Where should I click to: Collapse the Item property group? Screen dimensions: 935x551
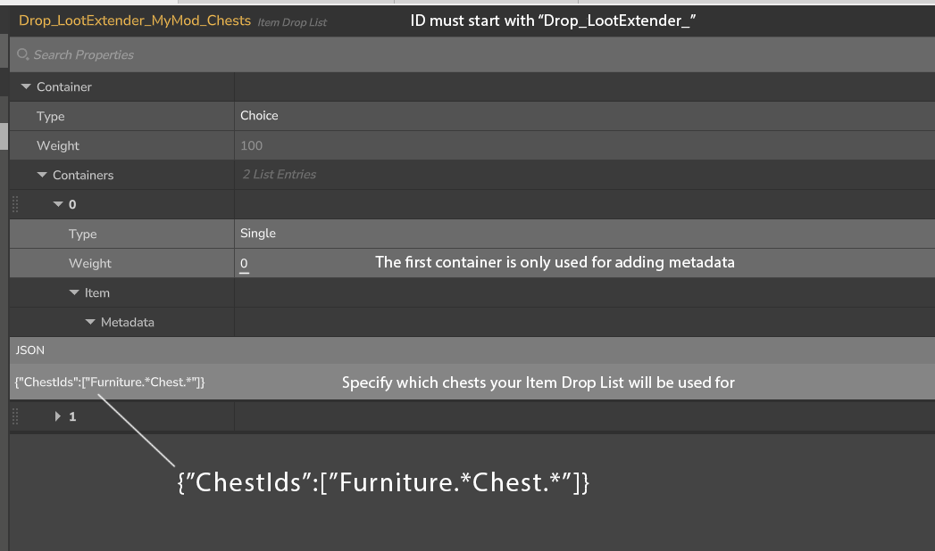coord(74,293)
